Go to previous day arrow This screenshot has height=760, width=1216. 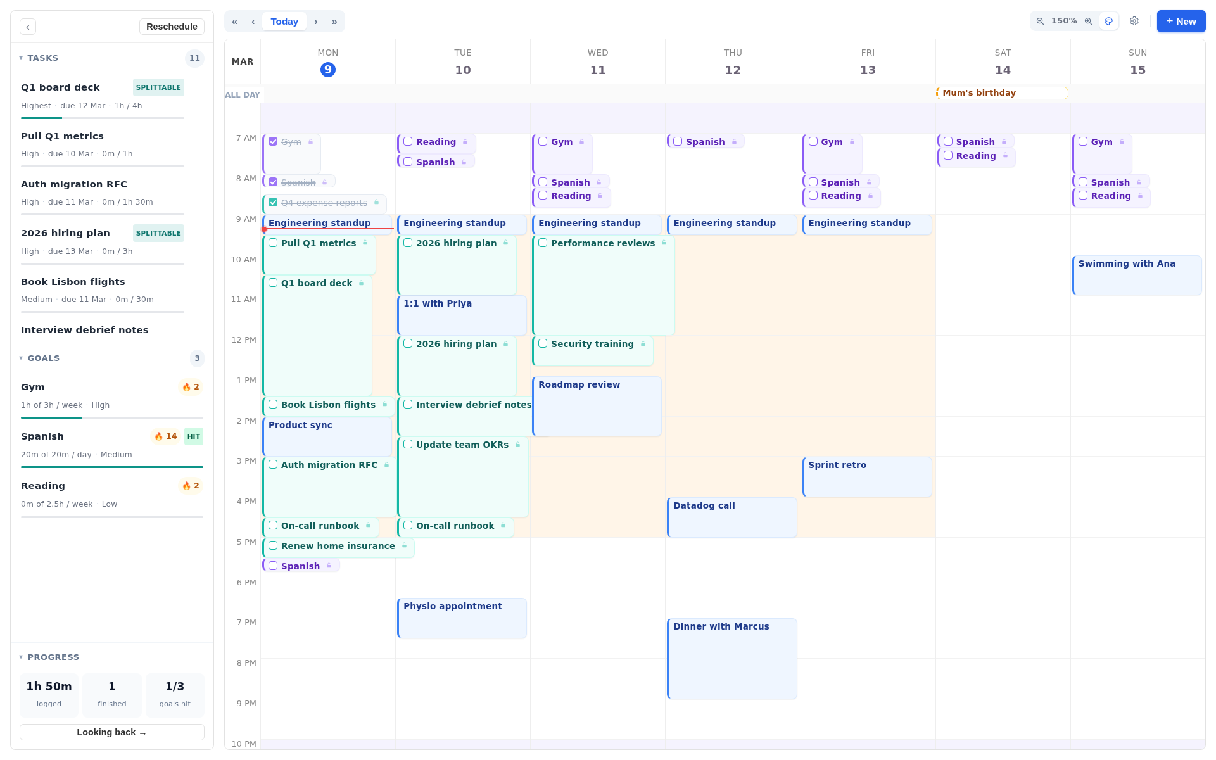tap(253, 22)
